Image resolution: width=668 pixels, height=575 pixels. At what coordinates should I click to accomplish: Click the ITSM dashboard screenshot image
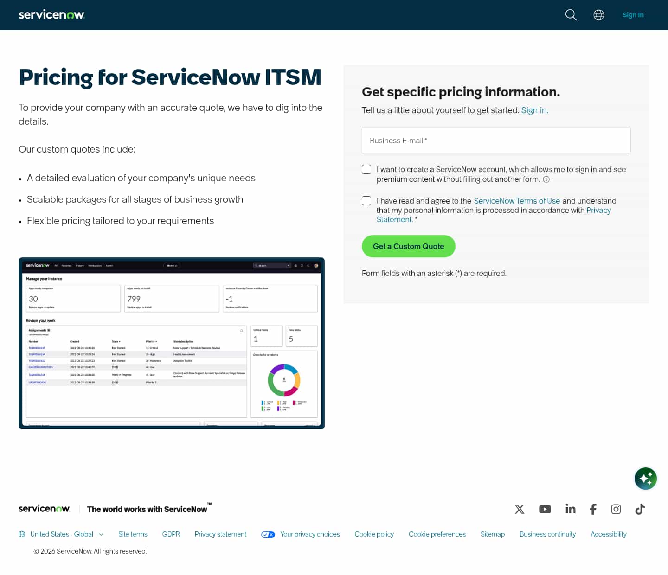click(172, 343)
